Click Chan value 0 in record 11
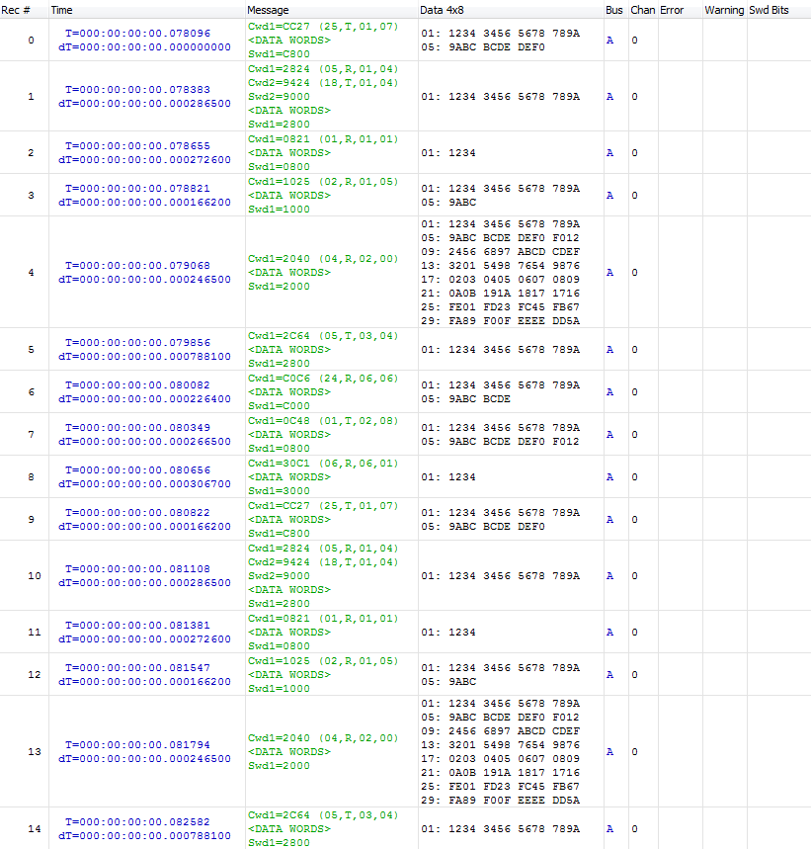The height and width of the screenshot is (849, 811). (x=634, y=632)
